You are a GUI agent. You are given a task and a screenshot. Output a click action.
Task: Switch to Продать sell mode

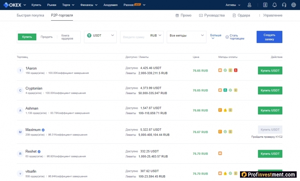[x=46, y=37]
